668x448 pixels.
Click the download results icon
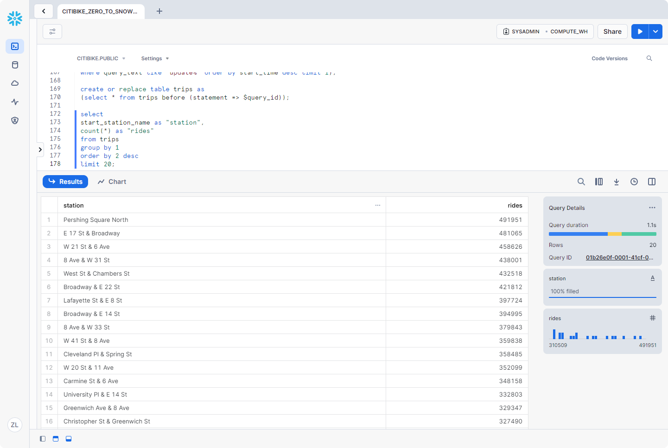pos(617,182)
